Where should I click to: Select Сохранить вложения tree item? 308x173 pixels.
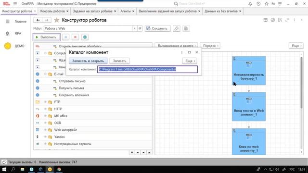[x=74, y=95]
